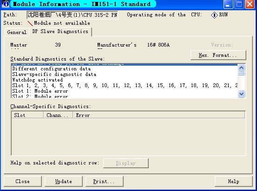Viewport: 257px width, 191px height.
Task: Select the DP Slave Diagnostics tab
Action: [x=60, y=32]
